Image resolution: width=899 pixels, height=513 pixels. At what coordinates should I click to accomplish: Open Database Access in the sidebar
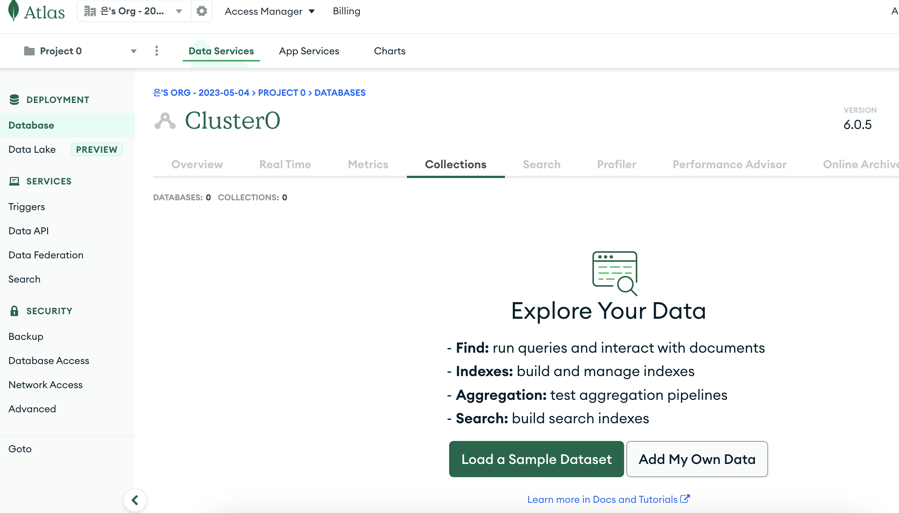(49, 361)
